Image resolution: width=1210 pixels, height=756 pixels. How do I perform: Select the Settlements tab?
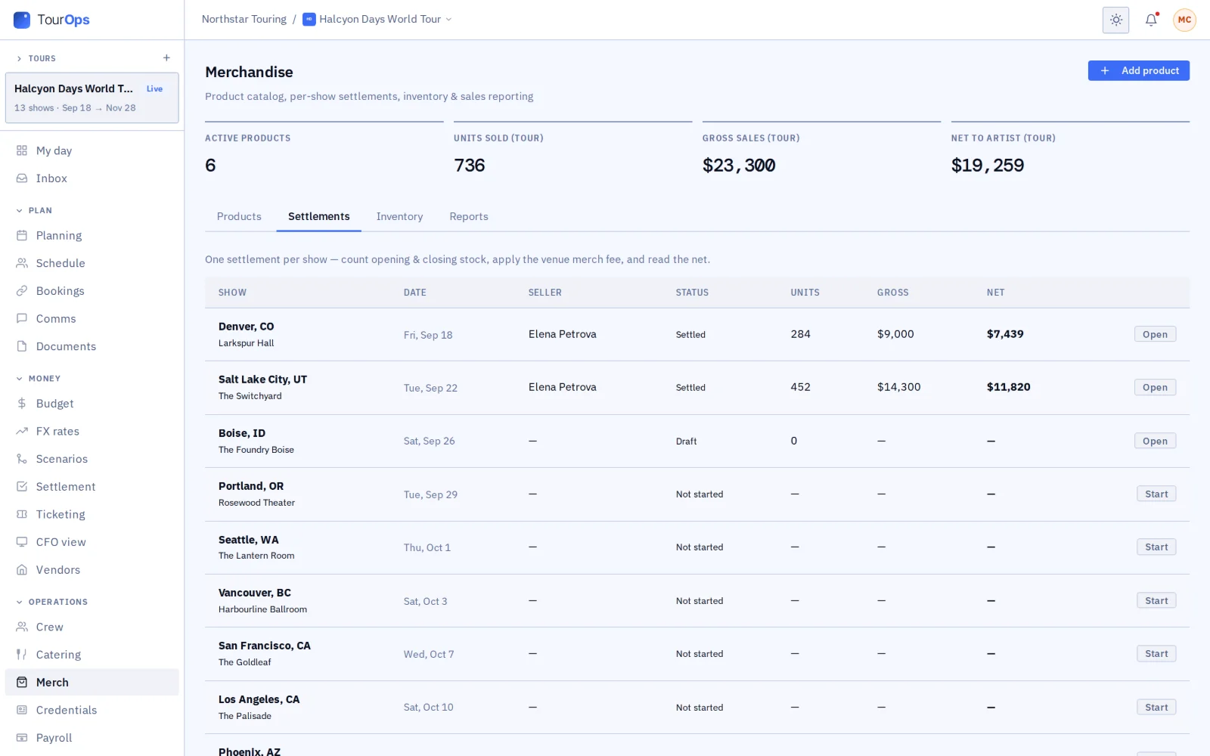coord(318,217)
